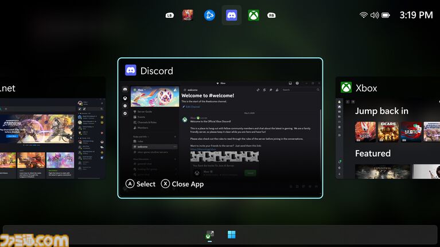Toggle member list icon in Discord header
The image size is (440, 247).
pos(277,90)
